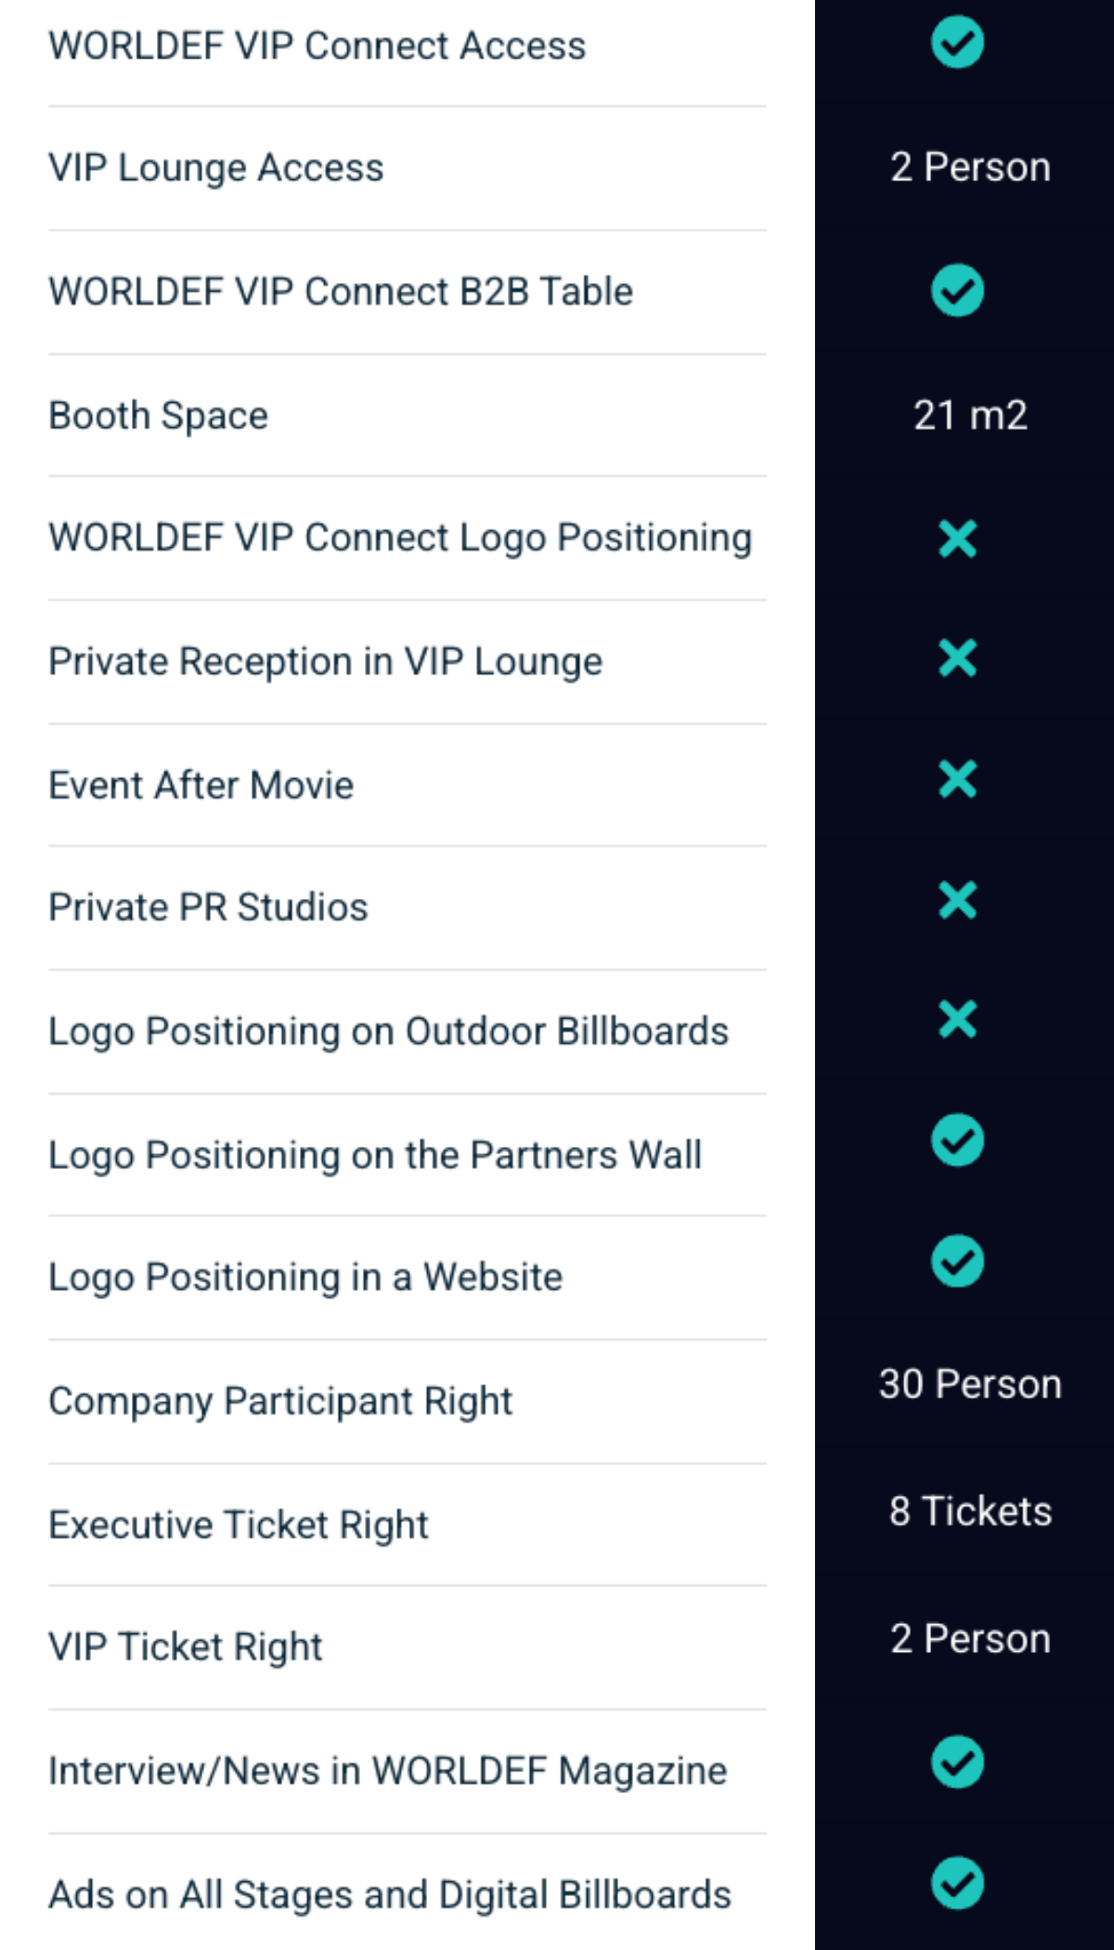1114x1950 pixels.
Task: Click the Company Participant Right label
Action: point(280,1401)
